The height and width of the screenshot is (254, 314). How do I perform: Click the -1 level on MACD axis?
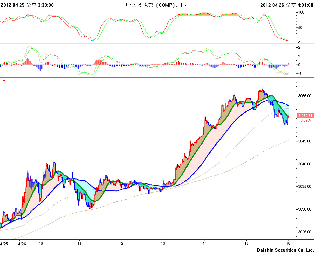[299, 73]
